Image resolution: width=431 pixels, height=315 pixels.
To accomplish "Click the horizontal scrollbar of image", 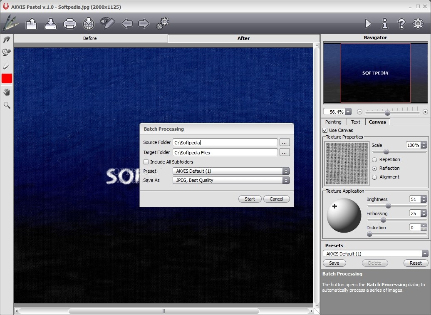I will (x=164, y=311).
